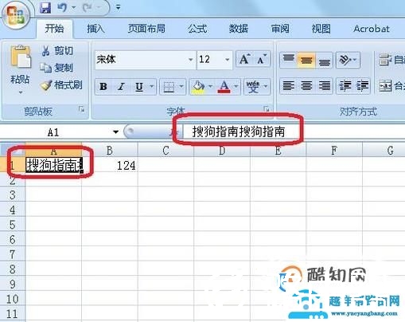The height and width of the screenshot is (322, 405).
Task: Open the 公式 tab
Action: tap(197, 29)
